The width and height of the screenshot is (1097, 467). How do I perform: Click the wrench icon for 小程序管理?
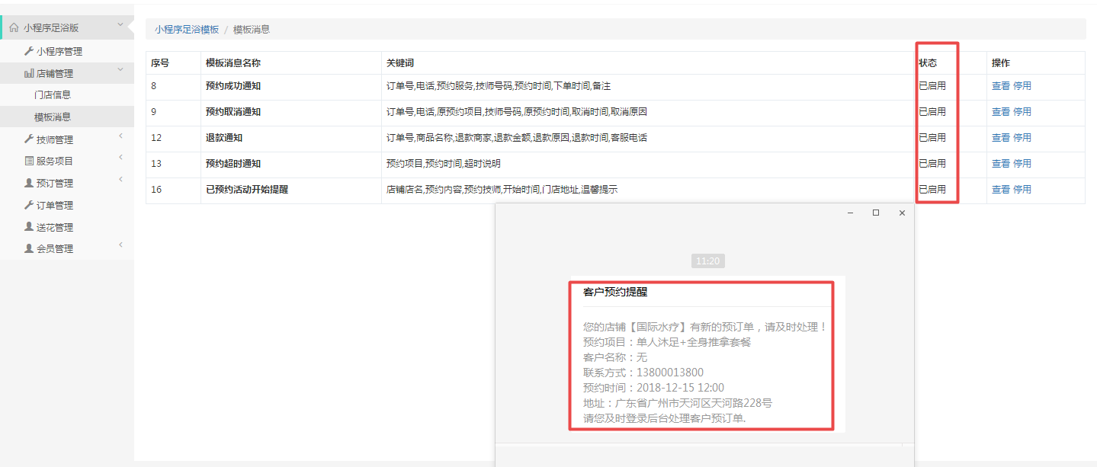pos(29,52)
